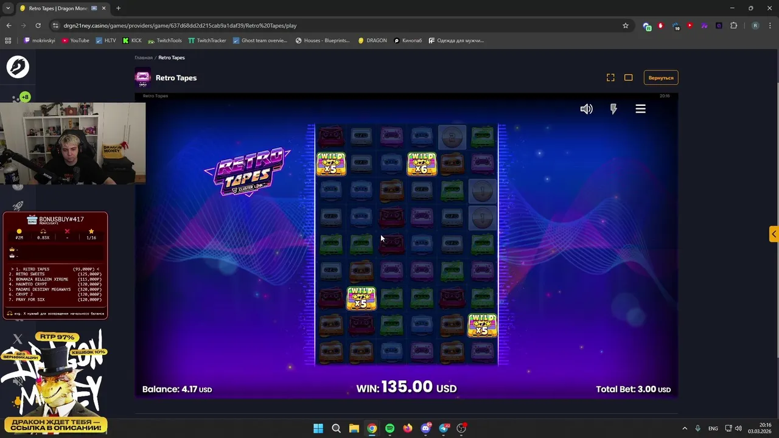Click the Retro Tapes game thumbnail icon

tap(142, 78)
